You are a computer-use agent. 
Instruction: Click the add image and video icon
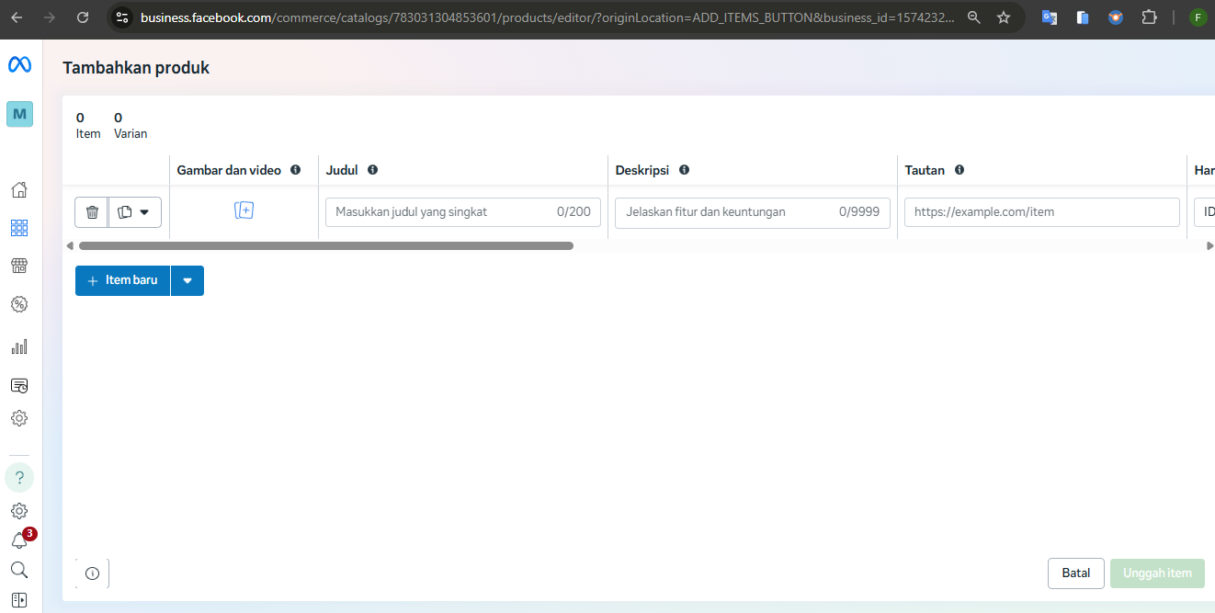[244, 210]
